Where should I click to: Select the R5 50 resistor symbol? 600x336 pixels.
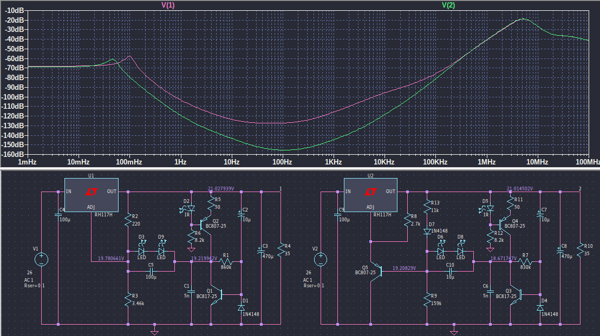point(211,204)
